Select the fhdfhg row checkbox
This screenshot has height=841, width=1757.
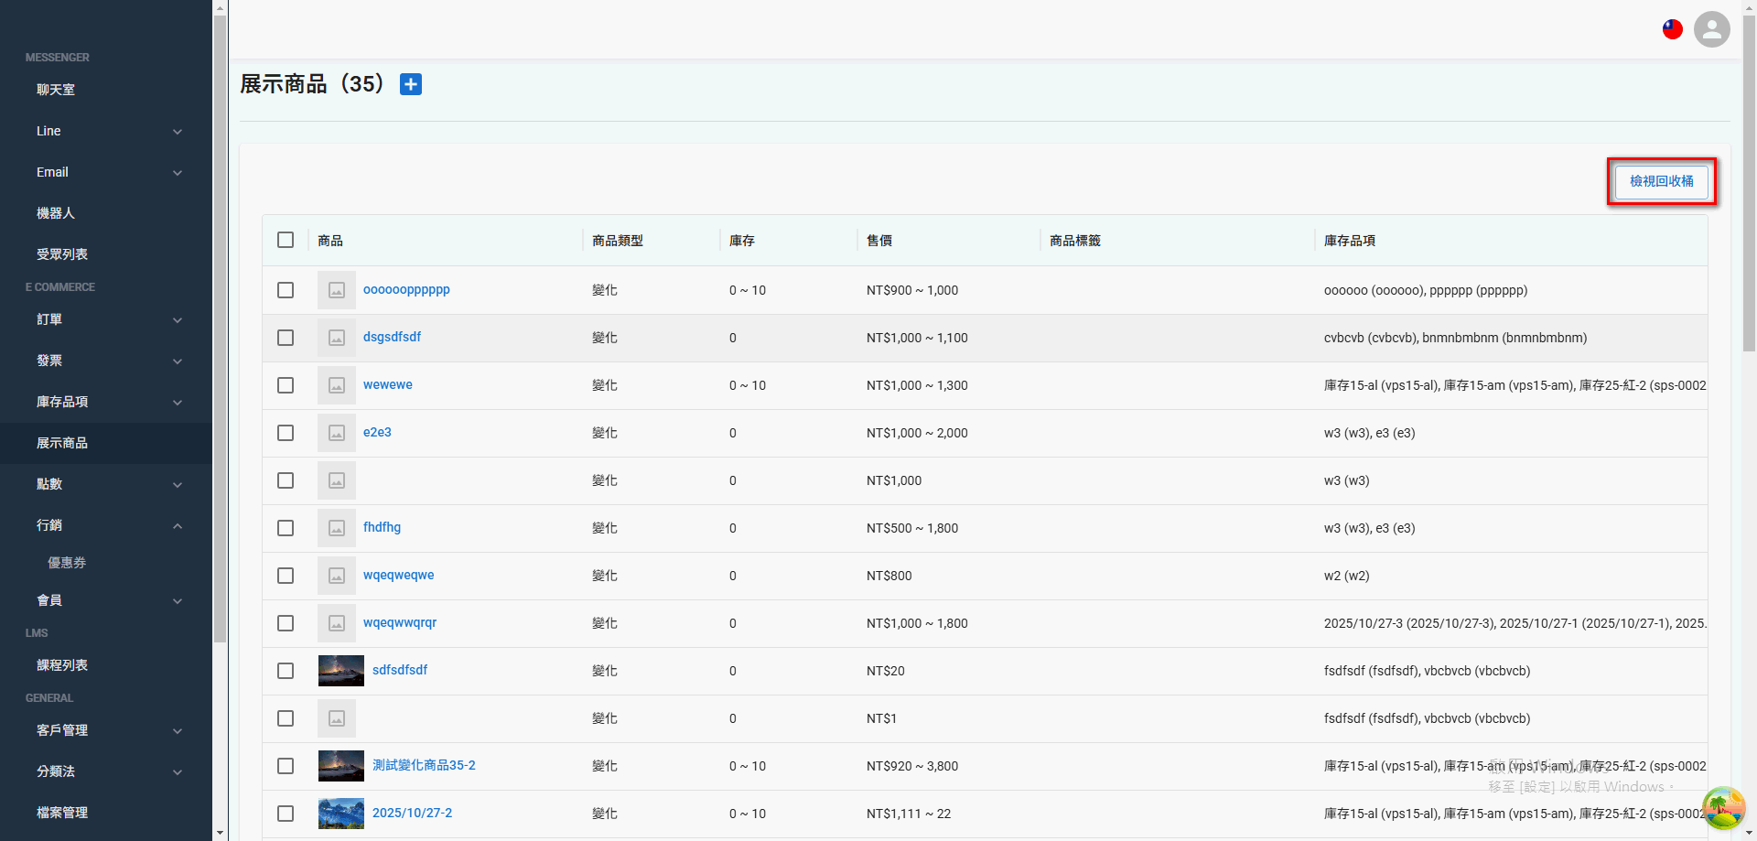coord(286,528)
